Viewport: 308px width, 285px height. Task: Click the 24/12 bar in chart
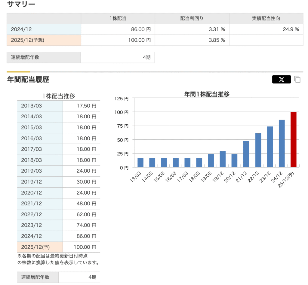(x=282, y=144)
